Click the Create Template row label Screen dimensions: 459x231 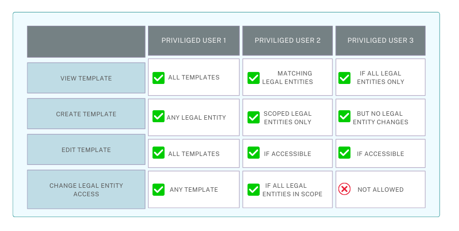click(x=86, y=114)
